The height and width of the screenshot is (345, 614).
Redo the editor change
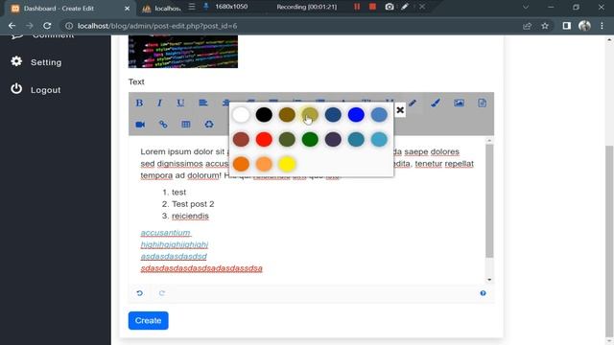(x=162, y=293)
